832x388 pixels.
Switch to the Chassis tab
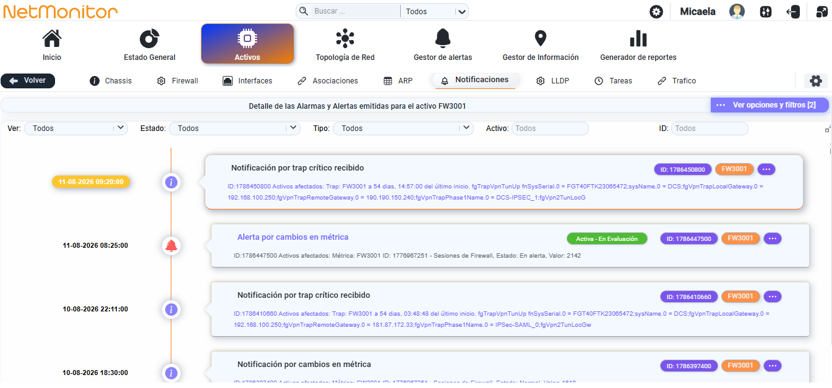111,81
